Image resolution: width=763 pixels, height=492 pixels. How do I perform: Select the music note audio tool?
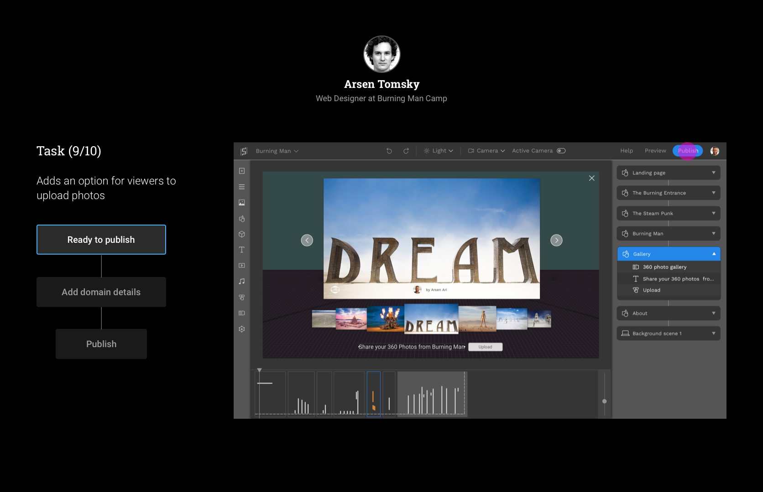point(242,281)
